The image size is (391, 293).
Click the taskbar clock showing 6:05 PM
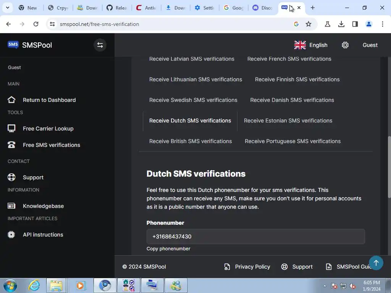coord(372,286)
